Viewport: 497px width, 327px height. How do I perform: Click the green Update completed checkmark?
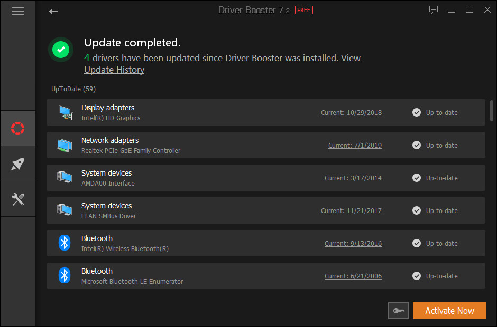point(61,50)
